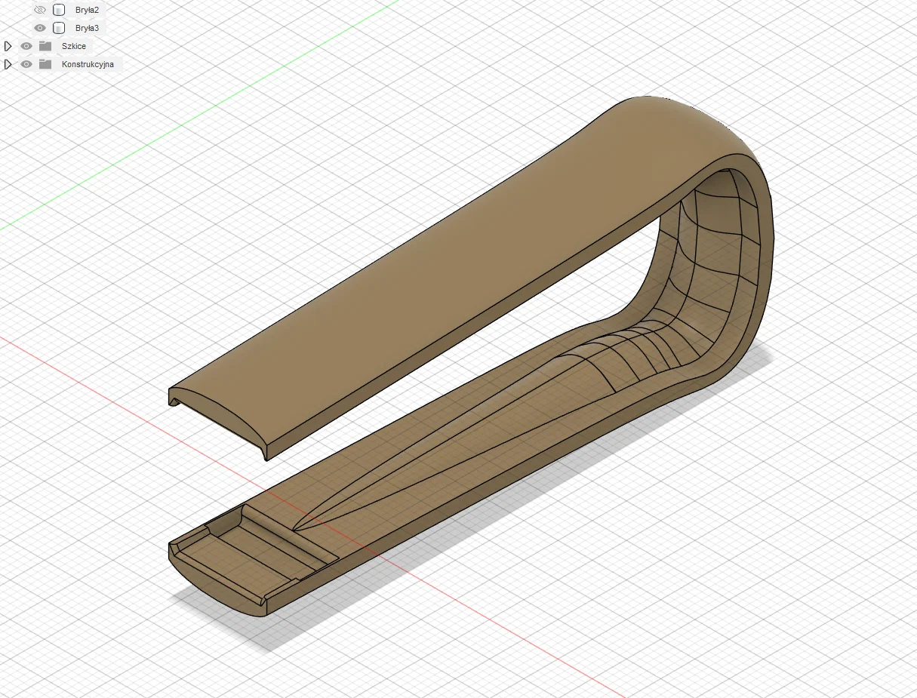
Task: Show the hidden Bryła2 body
Action: coord(41,10)
